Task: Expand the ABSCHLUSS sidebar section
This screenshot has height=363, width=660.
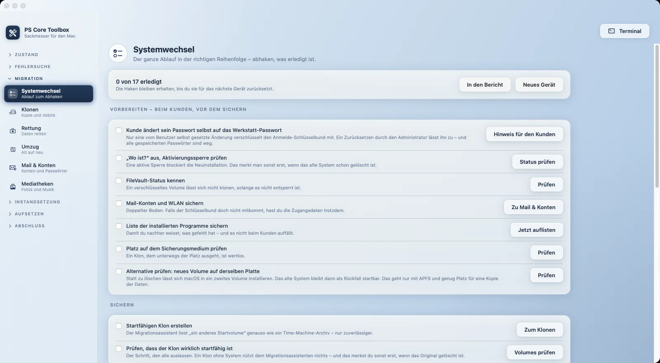Action: point(26,226)
